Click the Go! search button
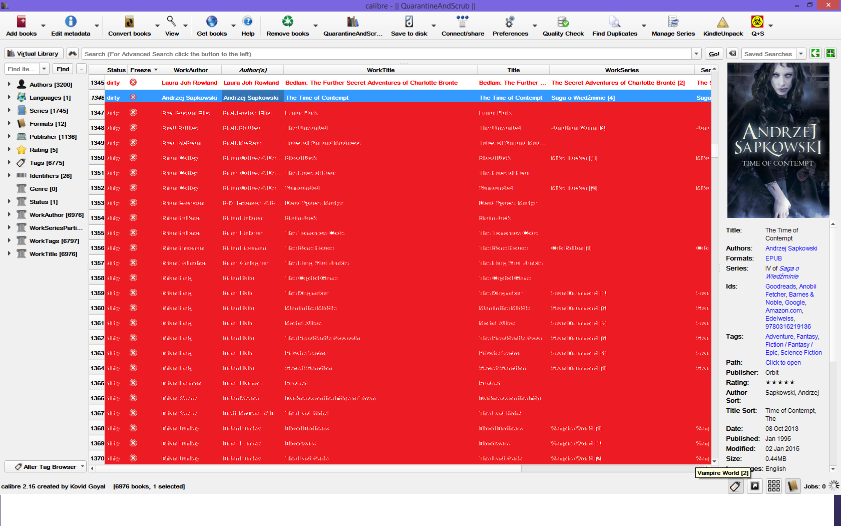Image resolution: width=841 pixels, height=526 pixels. tap(714, 54)
